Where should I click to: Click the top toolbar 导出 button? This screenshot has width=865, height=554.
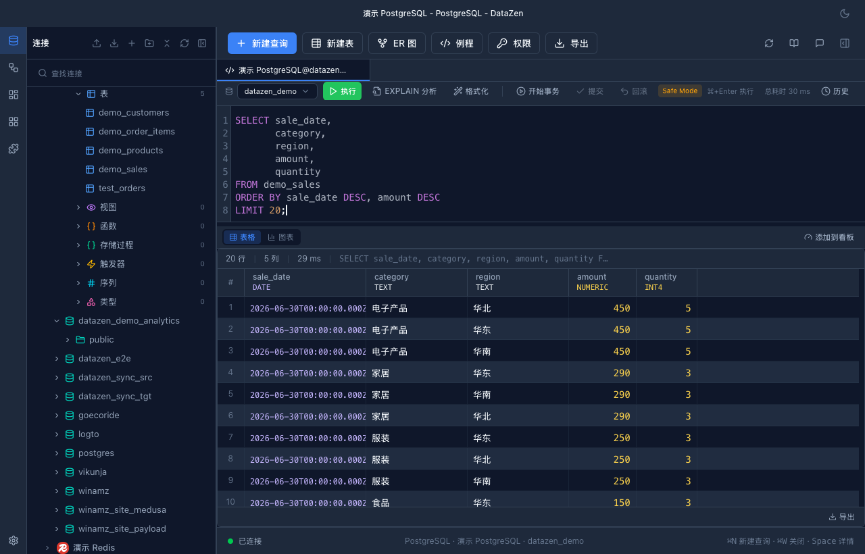[571, 43]
